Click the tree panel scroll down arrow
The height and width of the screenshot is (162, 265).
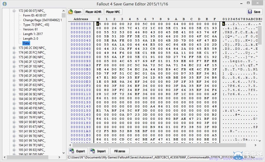[63, 153]
